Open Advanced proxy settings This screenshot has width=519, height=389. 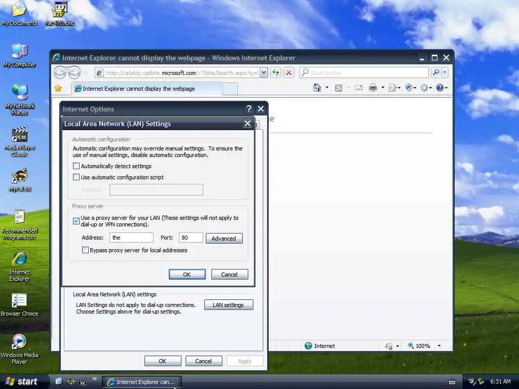[224, 239]
